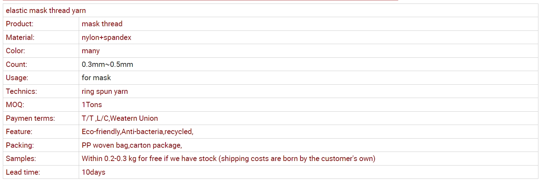Click the 'MOQ:' row label
Screen dimensions: 543x182
(x=15, y=105)
